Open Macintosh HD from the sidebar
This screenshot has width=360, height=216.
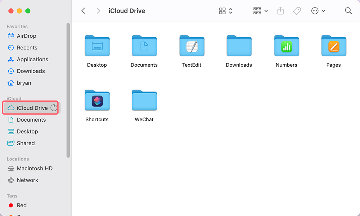point(35,168)
